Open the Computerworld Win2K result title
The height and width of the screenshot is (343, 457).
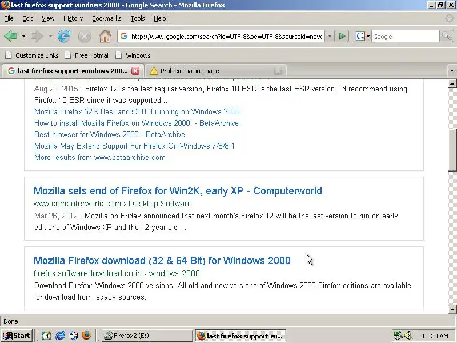[178, 191]
